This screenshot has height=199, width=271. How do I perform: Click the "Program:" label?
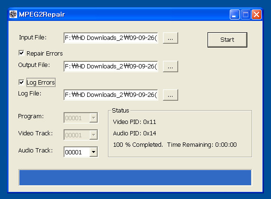(31, 116)
